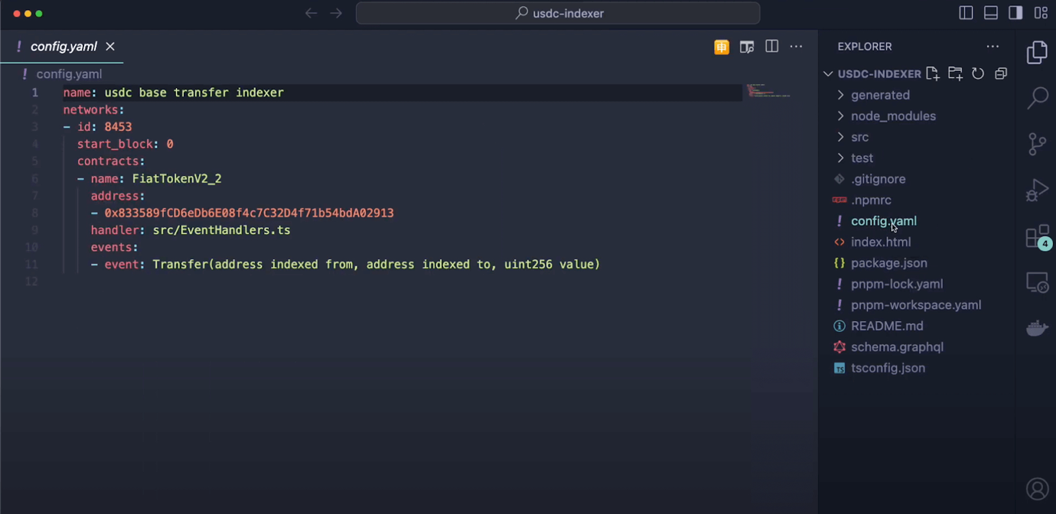This screenshot has height=514, width=1056.
Task: Refresh the Explorer file tree
Action: [978, 73]
